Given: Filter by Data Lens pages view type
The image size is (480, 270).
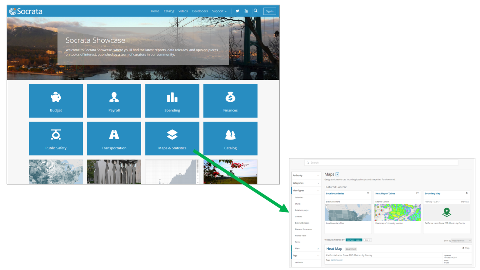Looking at the screenshot, I should point(302,210).
